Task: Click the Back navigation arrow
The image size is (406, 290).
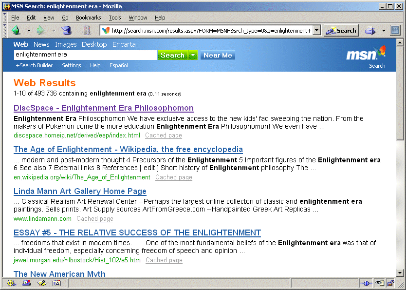Action: pyautogui.click(x=17, y=30)
